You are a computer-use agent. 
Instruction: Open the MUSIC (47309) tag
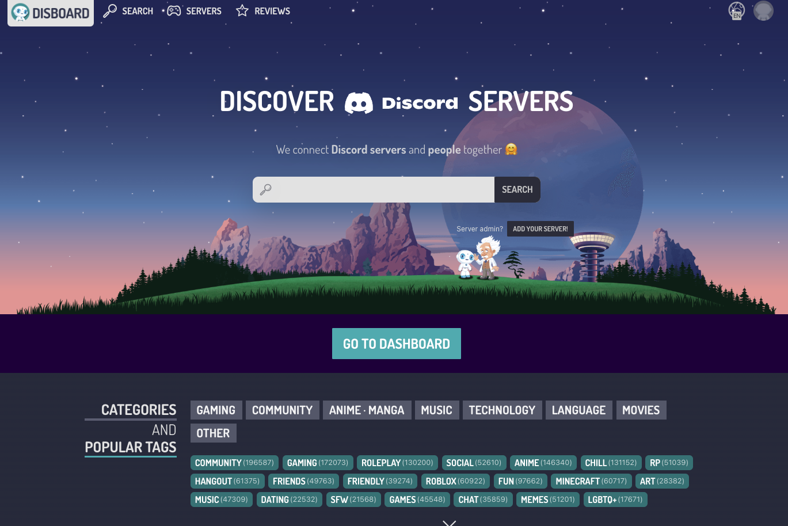coord(222,500)
